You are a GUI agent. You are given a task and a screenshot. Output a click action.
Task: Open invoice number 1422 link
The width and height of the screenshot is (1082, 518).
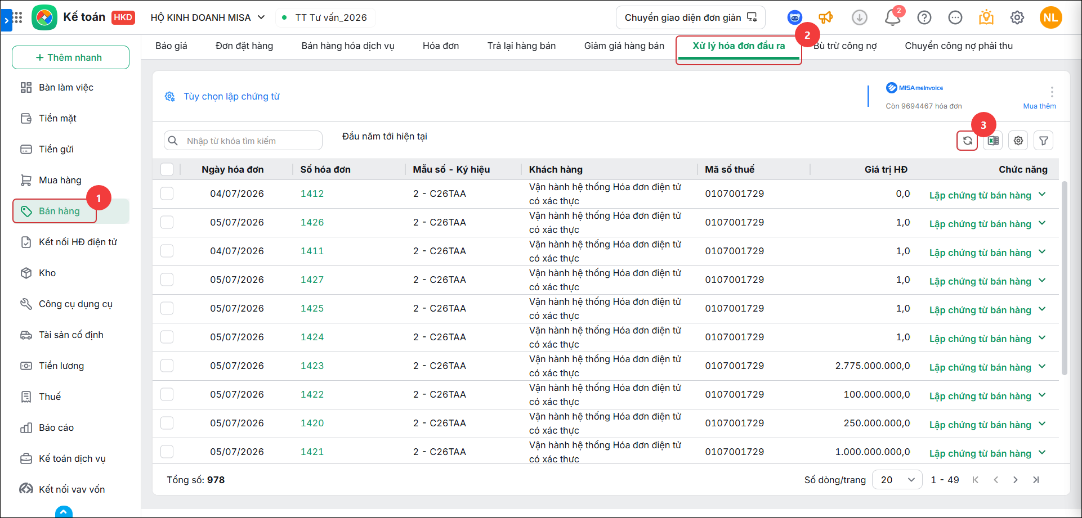pyautogui.click(x=312, y=394)
